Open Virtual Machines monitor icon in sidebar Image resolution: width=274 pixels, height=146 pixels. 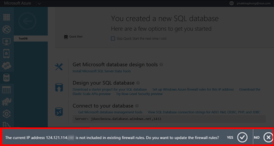point(6,42)
